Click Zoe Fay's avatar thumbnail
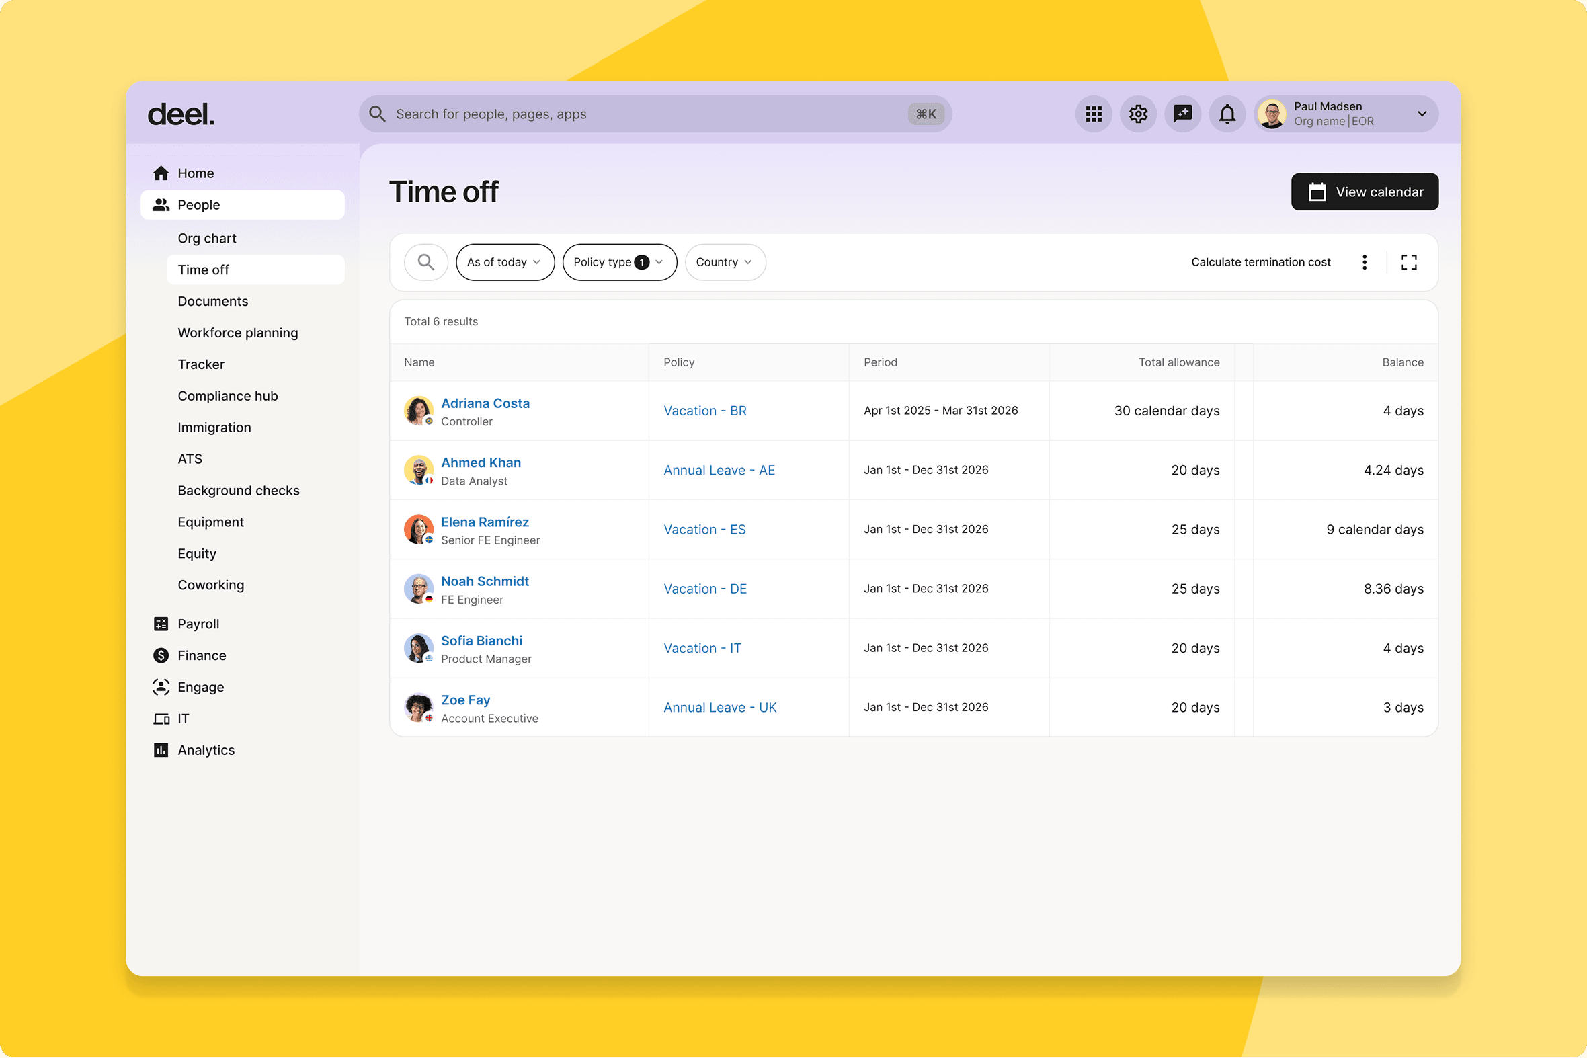Viewport: 1587px width, 1058px height. click(418, 708)
